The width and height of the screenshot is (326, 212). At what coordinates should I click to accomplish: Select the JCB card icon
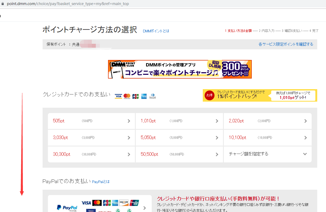click(x=135, y=96)
